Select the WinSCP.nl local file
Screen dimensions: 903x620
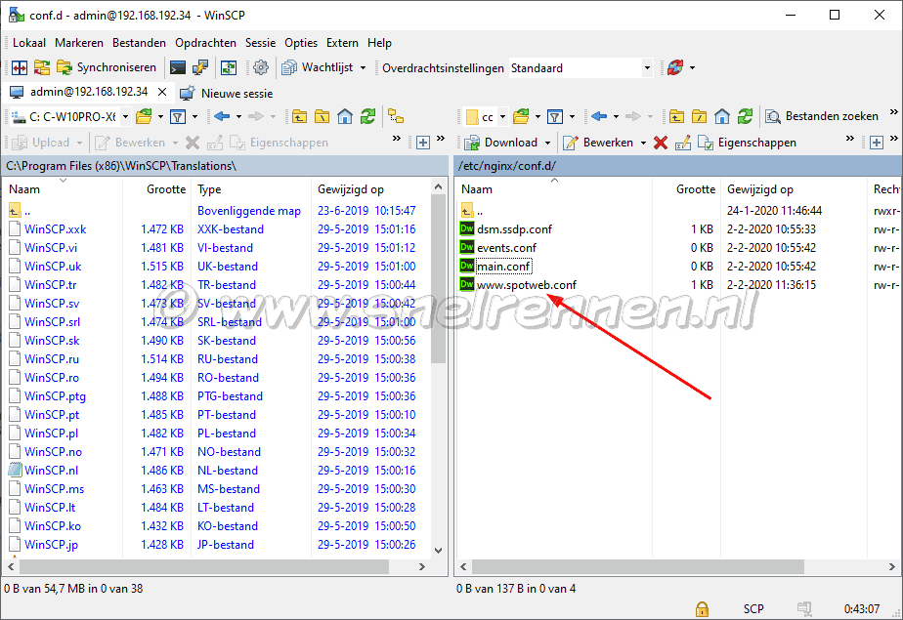click(x=51, y=471)
